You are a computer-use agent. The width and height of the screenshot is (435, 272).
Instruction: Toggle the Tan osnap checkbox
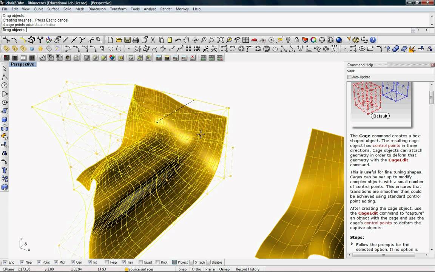pos(124,262)
